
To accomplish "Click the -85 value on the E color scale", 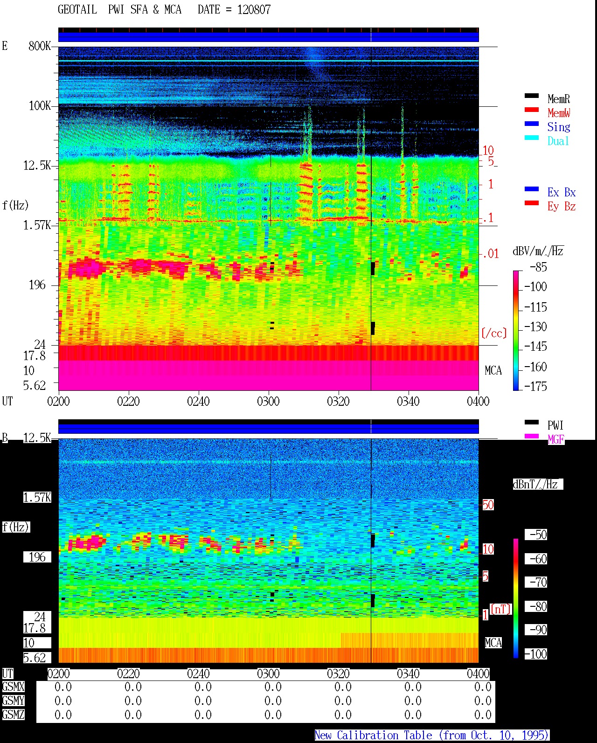I will coord(538,267).
